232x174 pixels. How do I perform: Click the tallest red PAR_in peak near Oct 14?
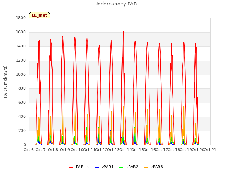click(x=123, y=32)
